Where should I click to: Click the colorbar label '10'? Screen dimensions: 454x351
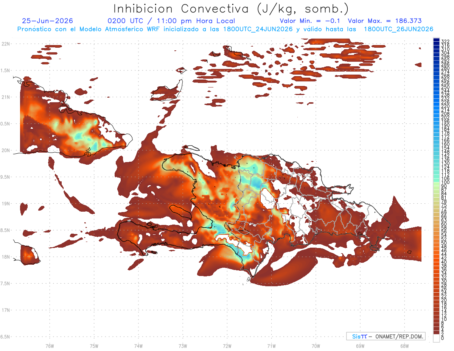(444, 319)
